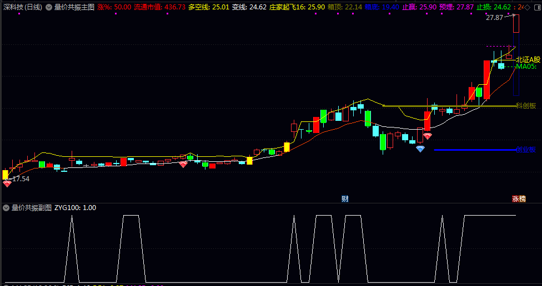The image size is (542, 286).
Task: Click the 量价共振副图 indicator name
Action: (x=32, y=208)
